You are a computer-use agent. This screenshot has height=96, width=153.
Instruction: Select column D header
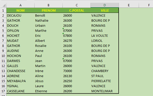(x=105, y=5)
